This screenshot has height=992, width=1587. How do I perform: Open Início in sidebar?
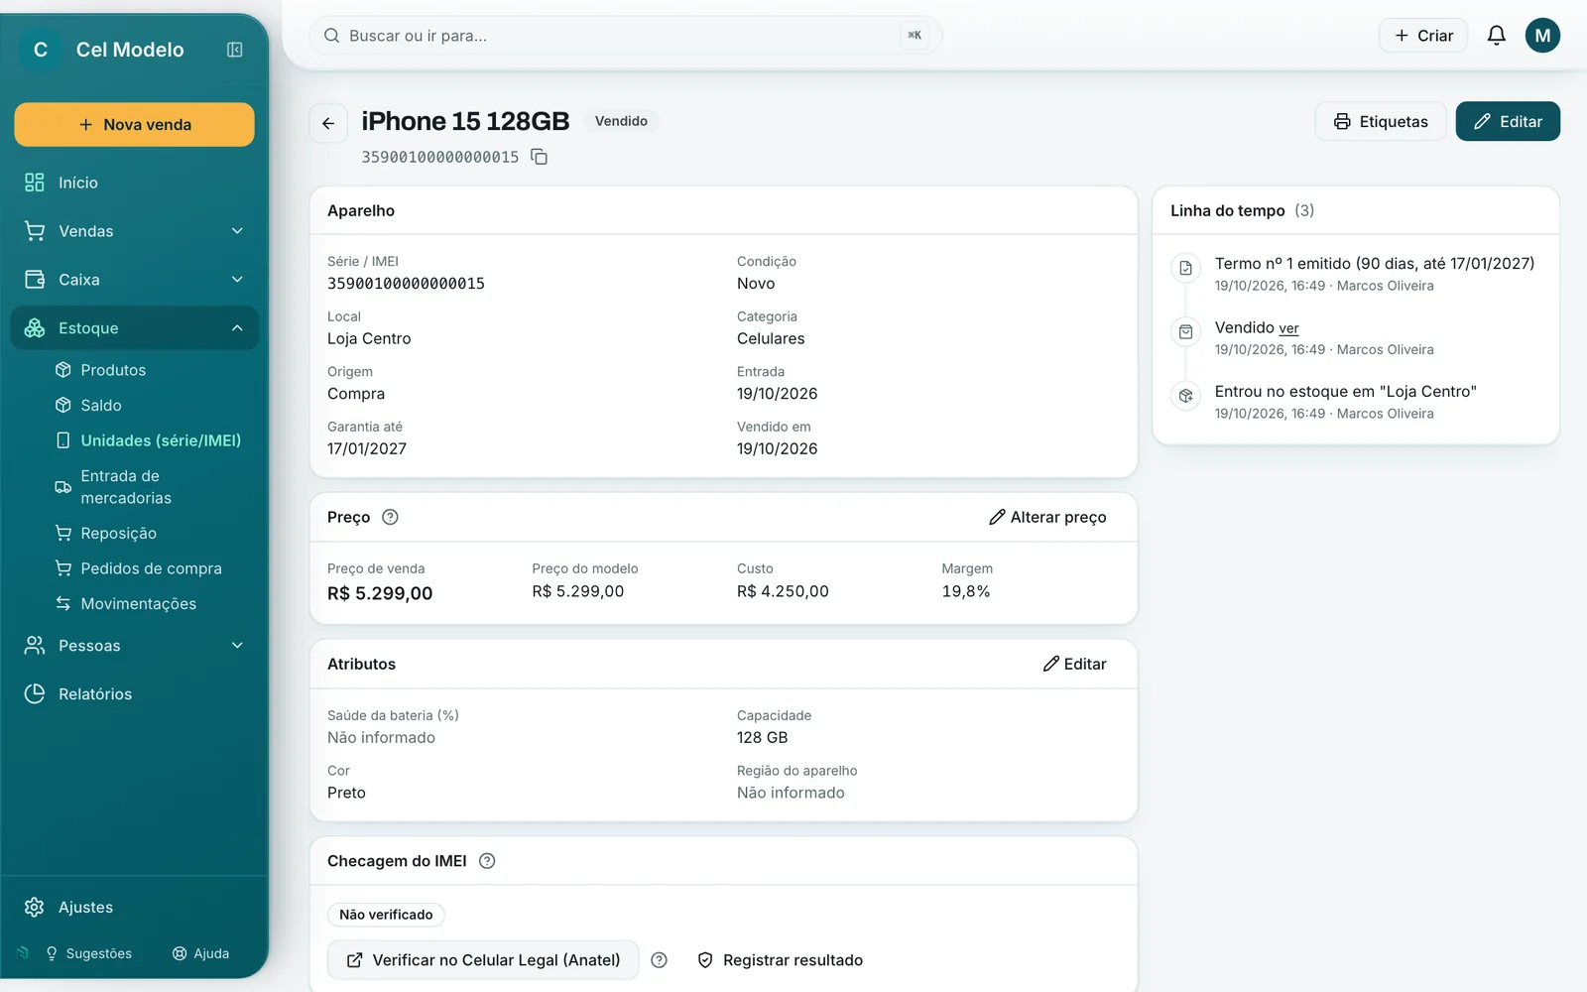pyautogui.click(x=135, y=183)
